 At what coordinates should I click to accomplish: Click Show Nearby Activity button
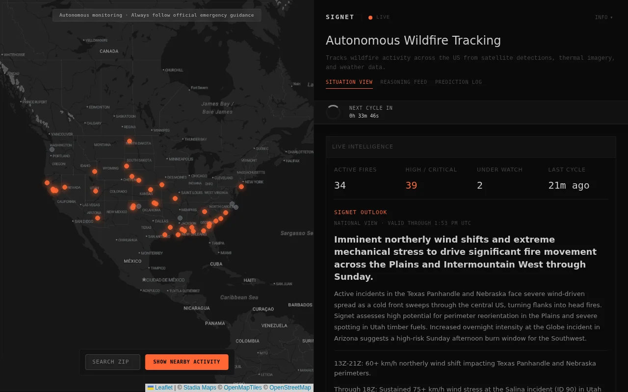[x=187, y=362]
